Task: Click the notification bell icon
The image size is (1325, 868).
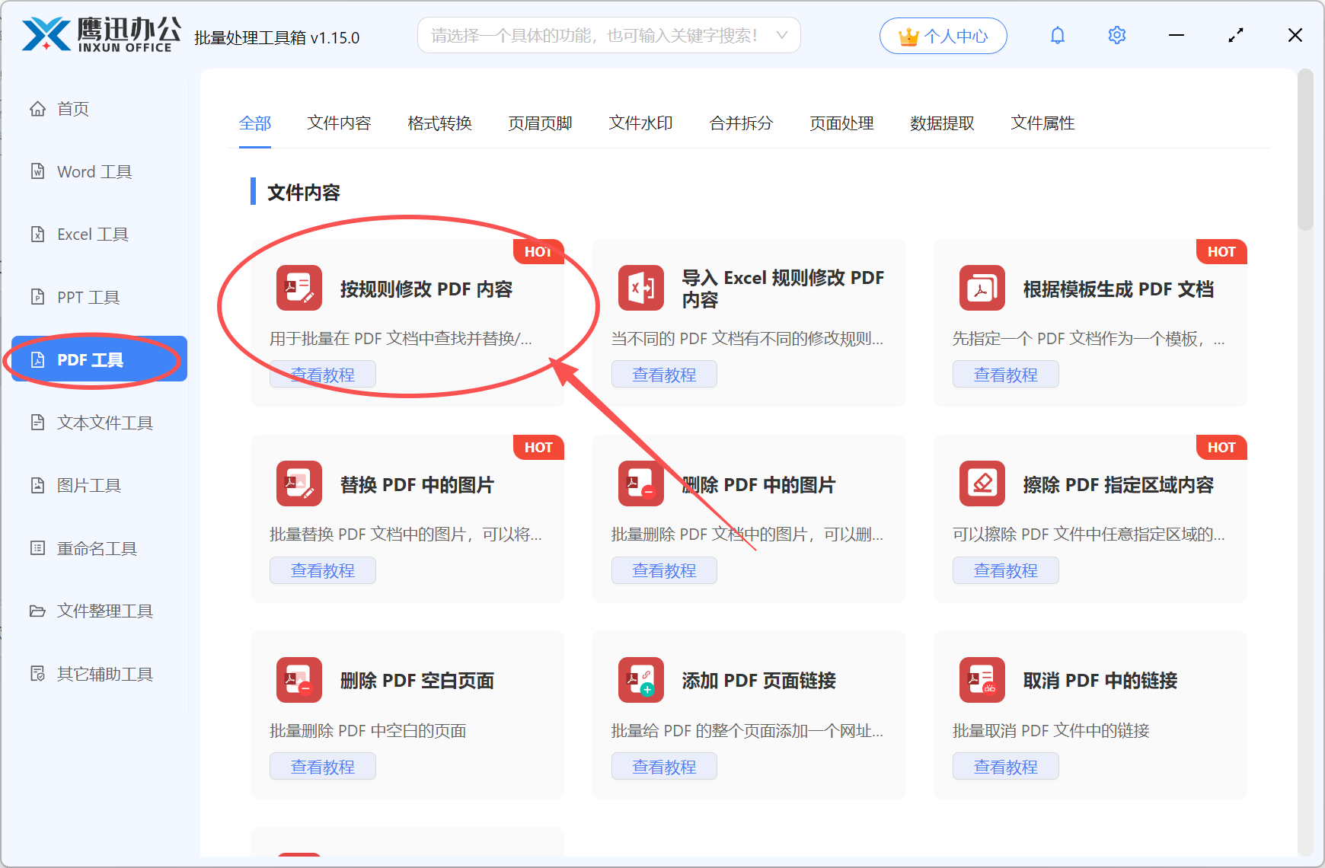Action: pyautogui.click(x=1057, y=35)
